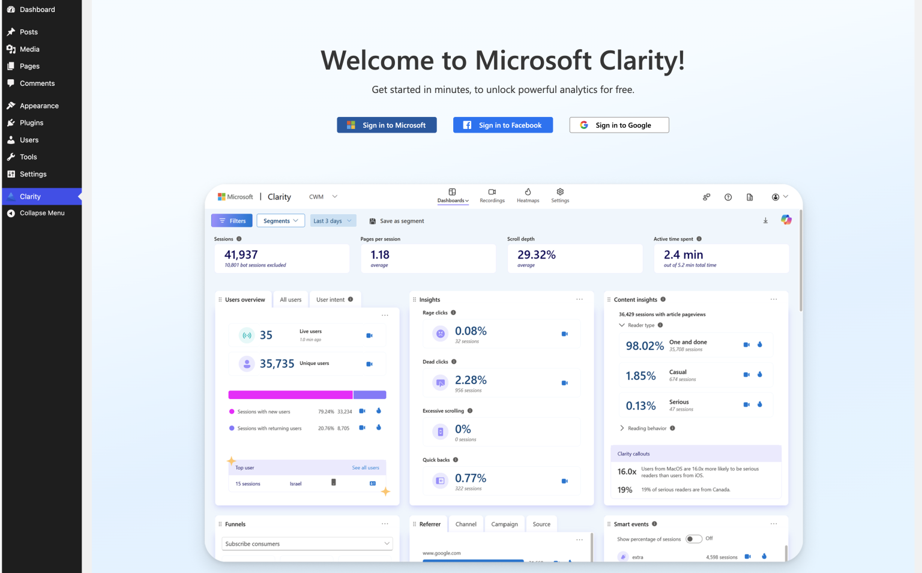Open documentation via page icon
922x573 pixels.
(750, 197)
